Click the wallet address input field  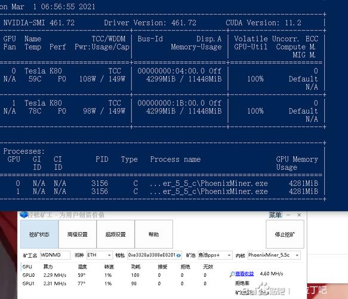[155, 255]
